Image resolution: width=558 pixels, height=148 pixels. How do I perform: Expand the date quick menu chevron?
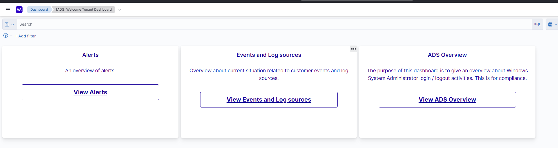pyautogui.click(x=556, y=24)
